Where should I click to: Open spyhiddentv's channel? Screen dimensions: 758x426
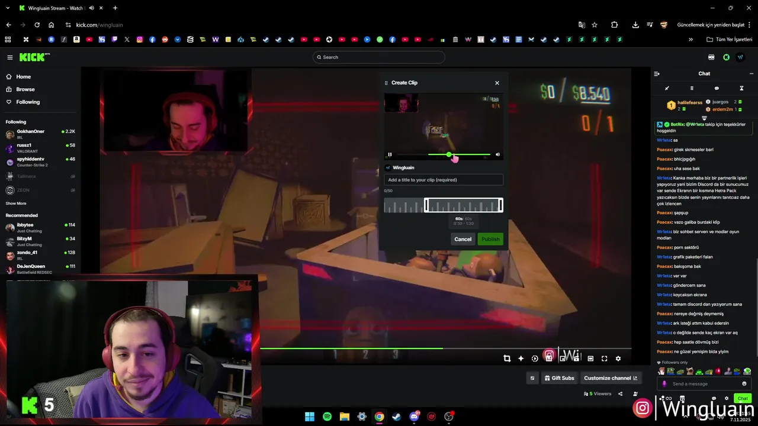[40, 162]
